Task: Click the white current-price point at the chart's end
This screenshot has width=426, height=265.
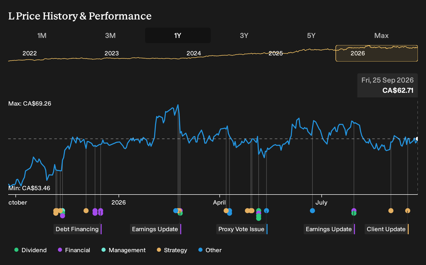Action: coord(417,139)
